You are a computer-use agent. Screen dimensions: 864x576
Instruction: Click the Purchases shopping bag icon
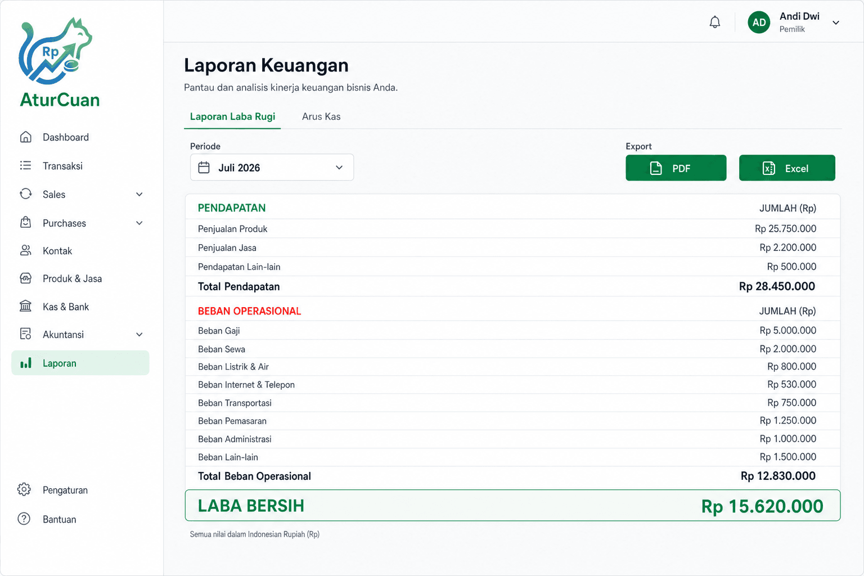click(x=25, y=222)
